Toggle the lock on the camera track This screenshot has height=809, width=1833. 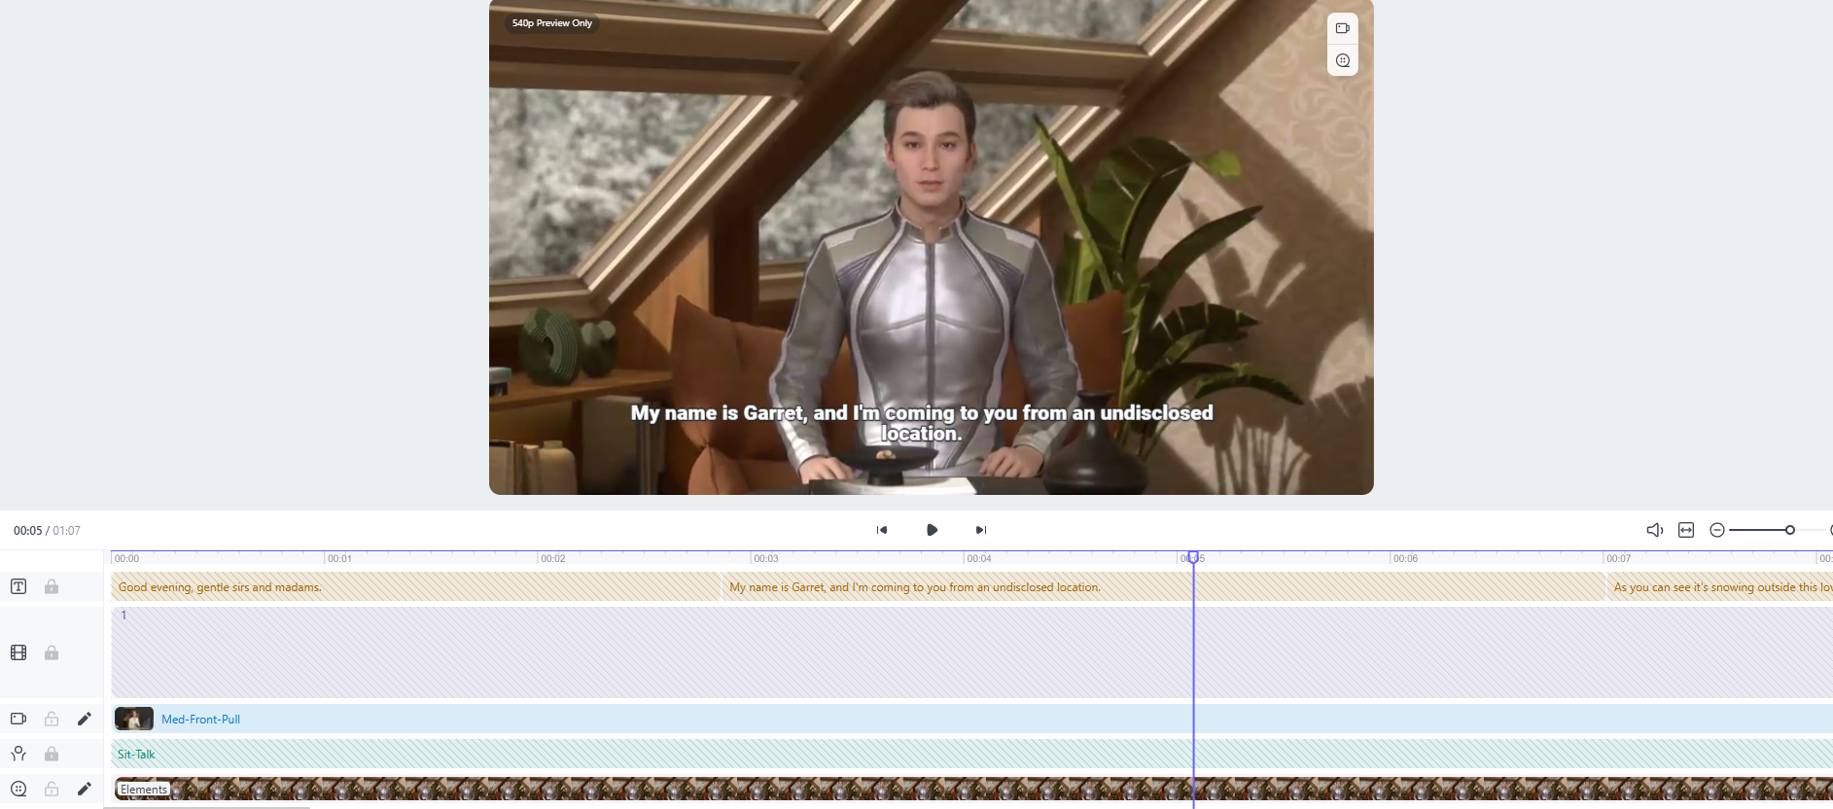pyautogui.click(x=52, y=719)
